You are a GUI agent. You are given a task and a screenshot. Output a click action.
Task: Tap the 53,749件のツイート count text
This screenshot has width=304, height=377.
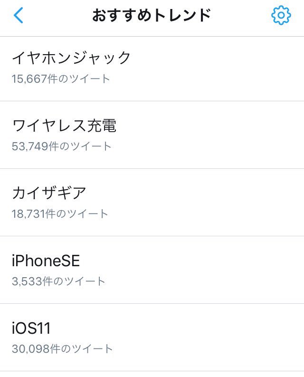tap(61, 146)
